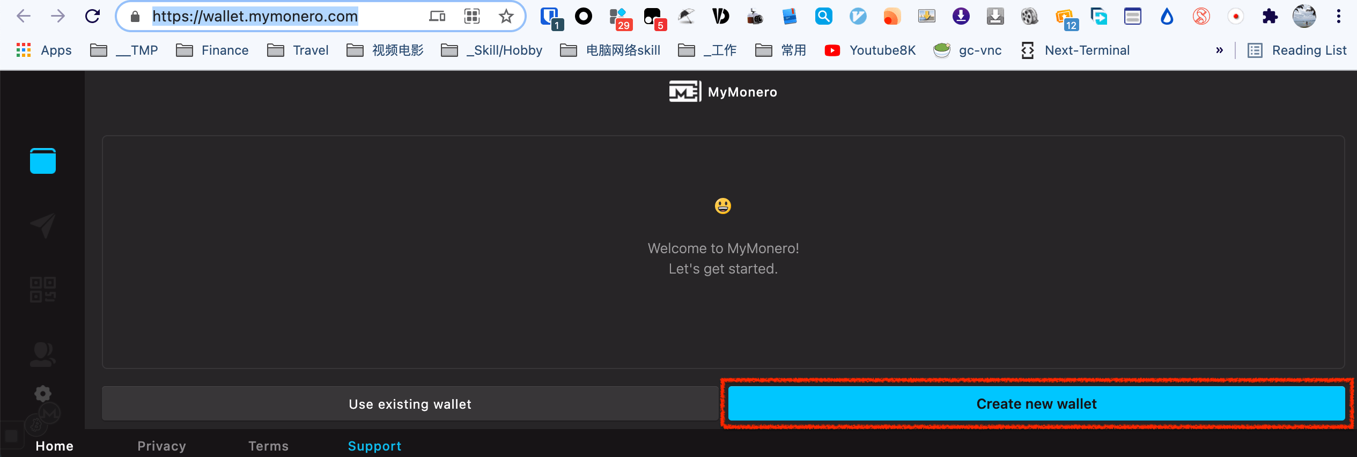This screenshot has height=457, width=1357.
Task: Open the Contacts icon in sidebar
Action: pyautogui.click(x=43, y=354)
